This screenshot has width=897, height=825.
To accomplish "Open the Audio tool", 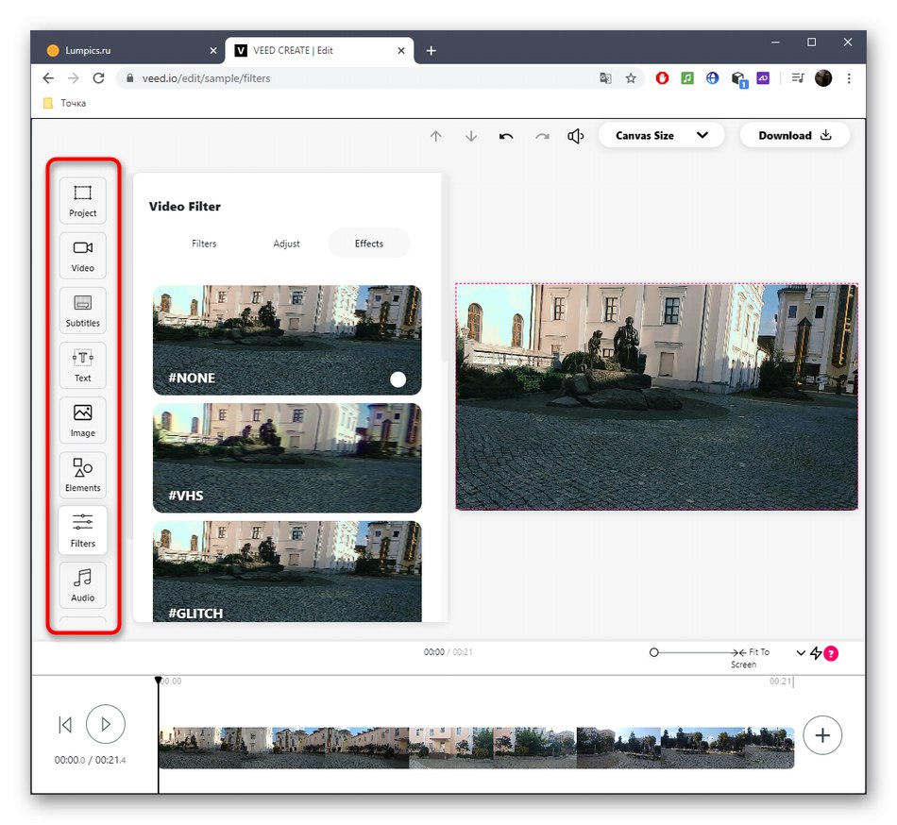I will [83, 584].
